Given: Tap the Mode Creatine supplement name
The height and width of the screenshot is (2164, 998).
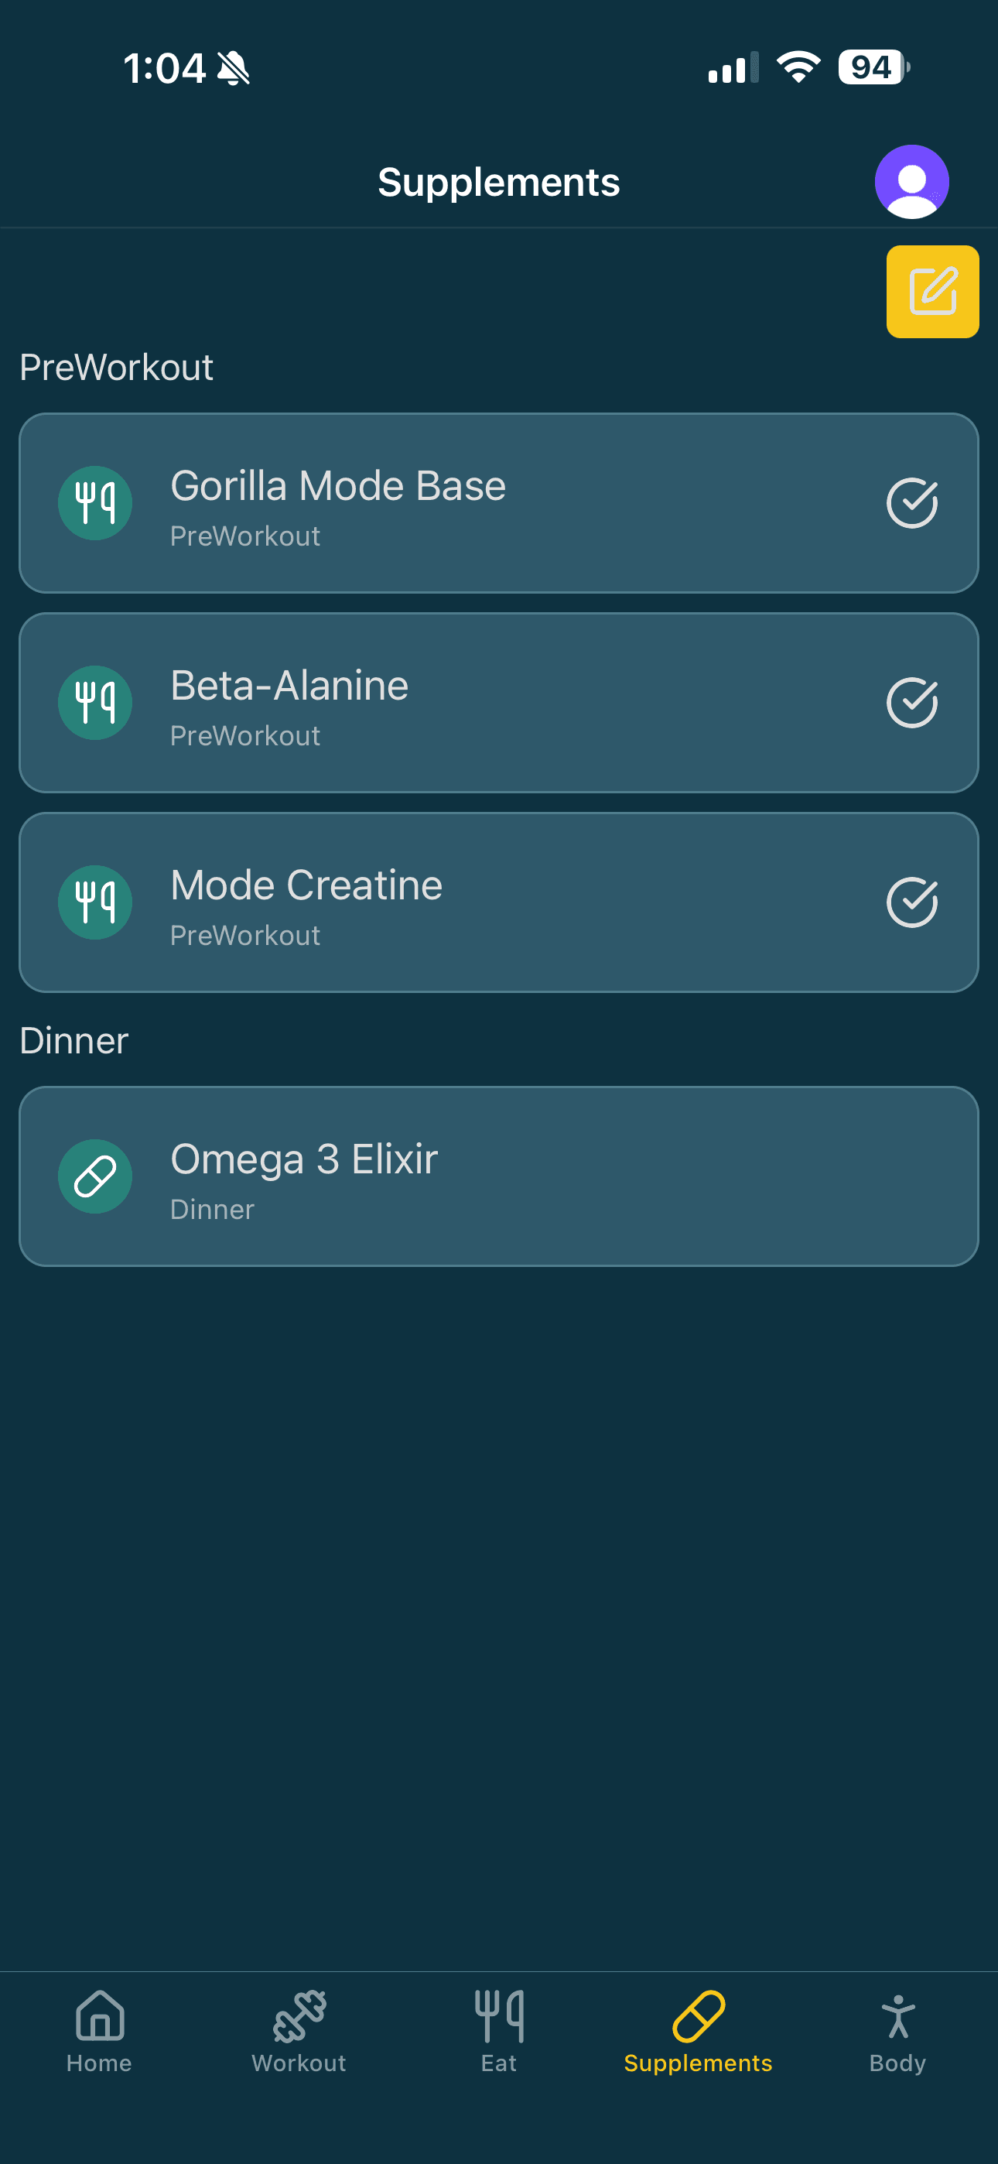Looking at the screenshot, I should pos(306,885).
